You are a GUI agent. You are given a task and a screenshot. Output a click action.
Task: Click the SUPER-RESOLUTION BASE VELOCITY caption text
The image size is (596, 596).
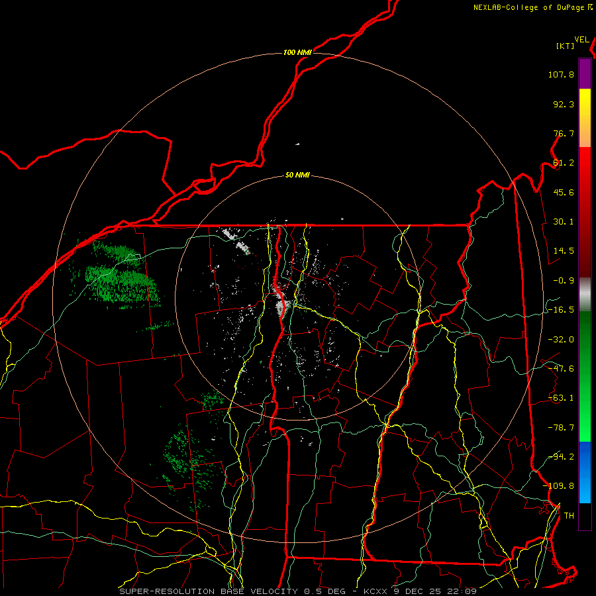(209, 591)
